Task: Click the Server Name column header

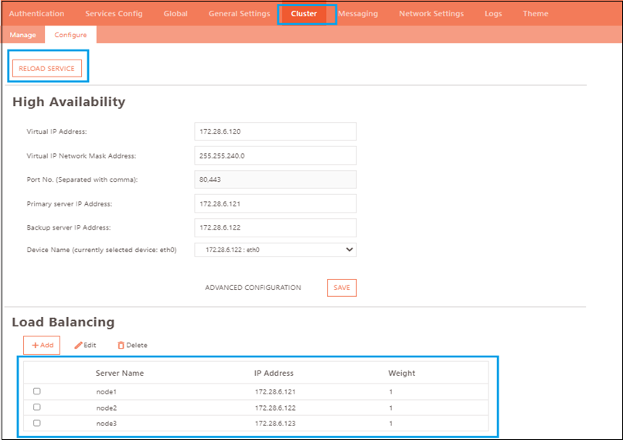Action: [120, 373]
